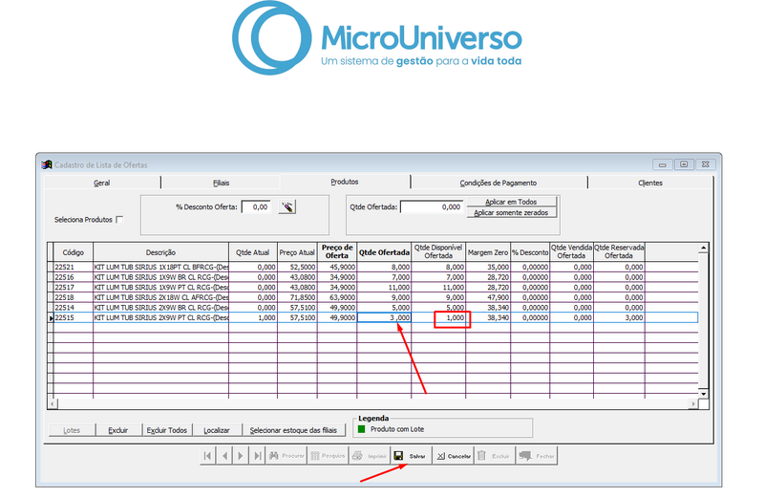Click Qtde Reservada Ofertada value 3,000

619,317
